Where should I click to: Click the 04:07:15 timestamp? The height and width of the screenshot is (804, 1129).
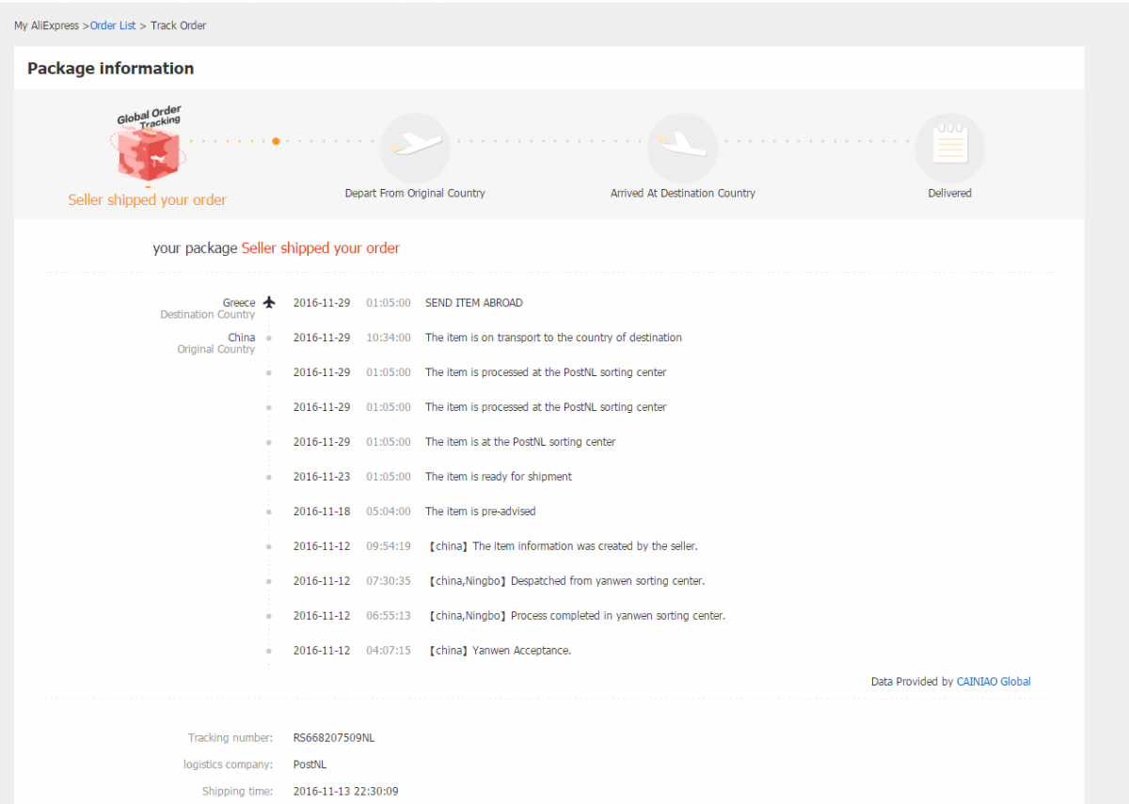coord(389,651)
